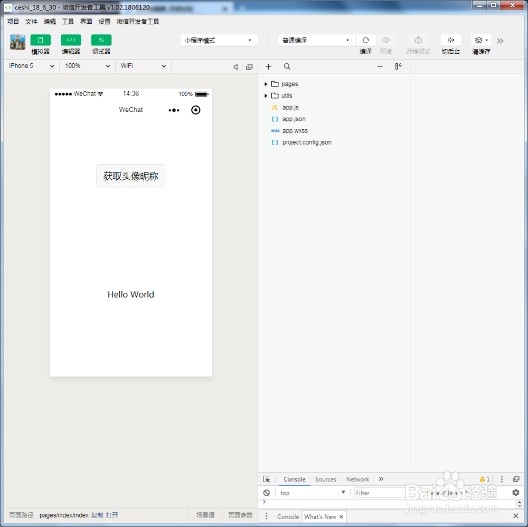Image resolution: width=528 pixels, height=527 pixels.
Task: Click the warning count indicator
Action: pyautogui.click(x=485, y=479)
